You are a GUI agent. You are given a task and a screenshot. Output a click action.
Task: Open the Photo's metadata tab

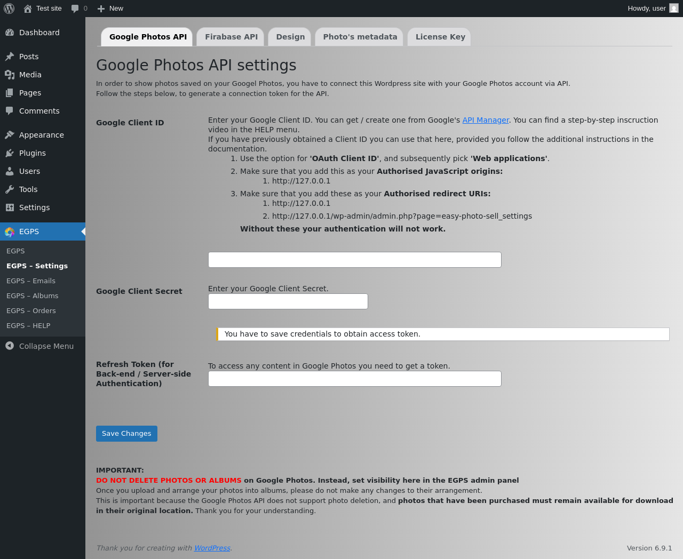point(360,37)
